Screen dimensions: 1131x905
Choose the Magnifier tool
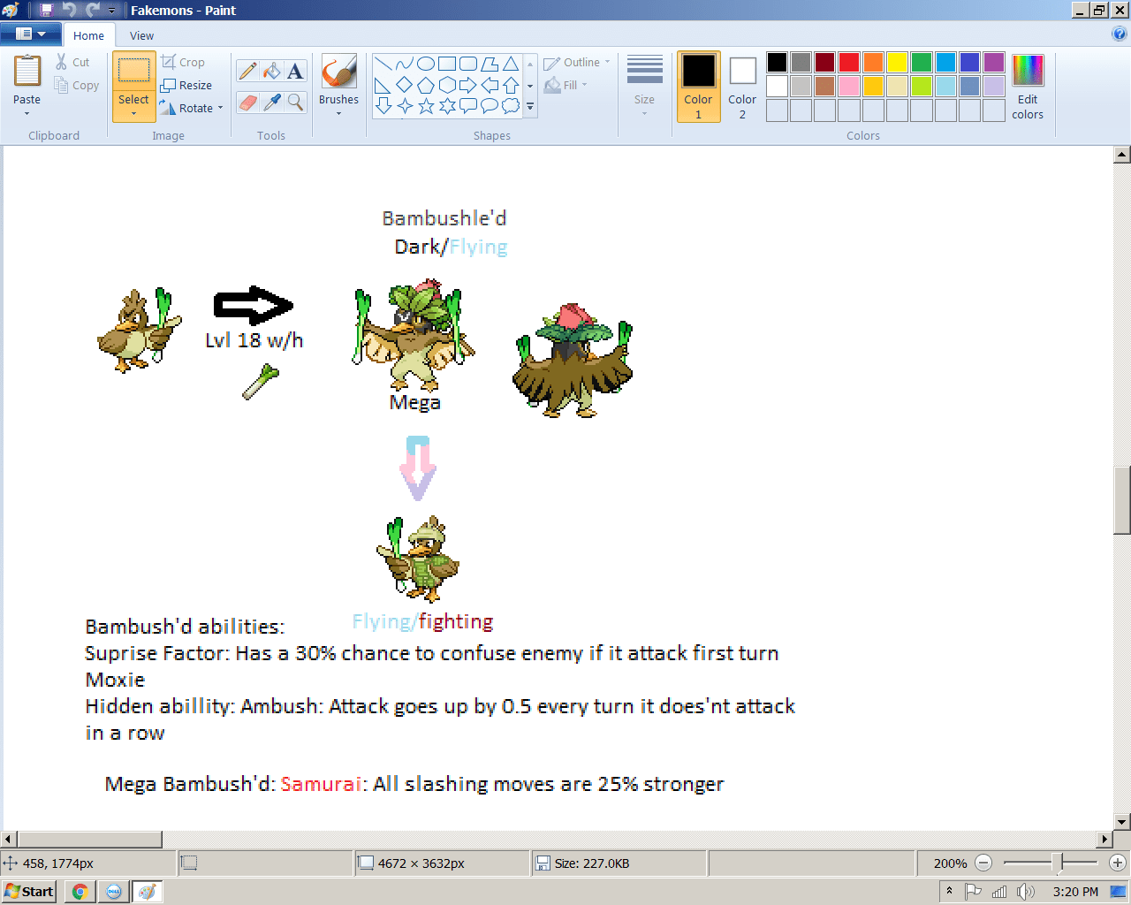click(296, 103)
